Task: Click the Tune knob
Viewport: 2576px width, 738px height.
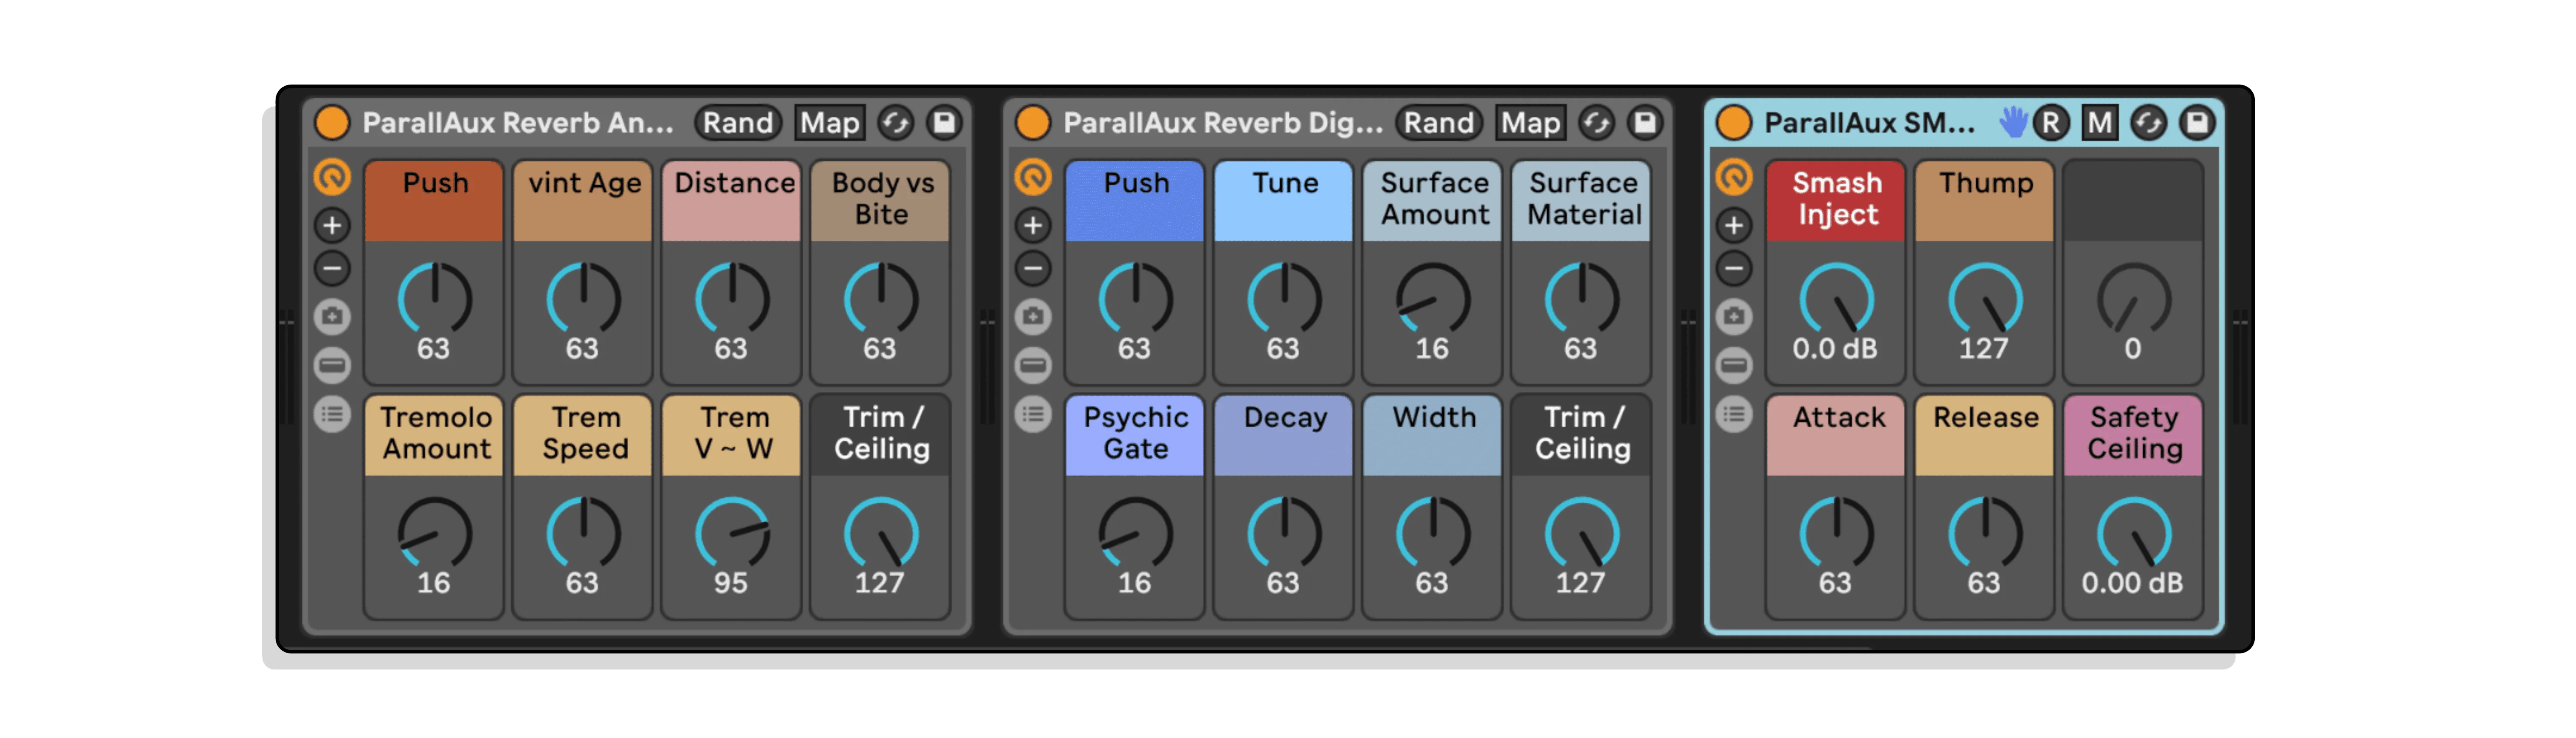Action: click(x=1284, y=299)
